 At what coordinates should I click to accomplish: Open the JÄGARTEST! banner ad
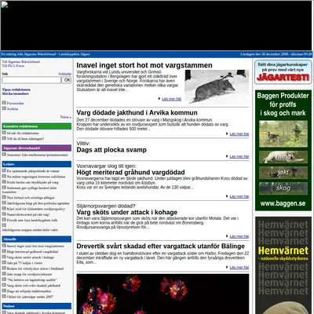point(283,72)
